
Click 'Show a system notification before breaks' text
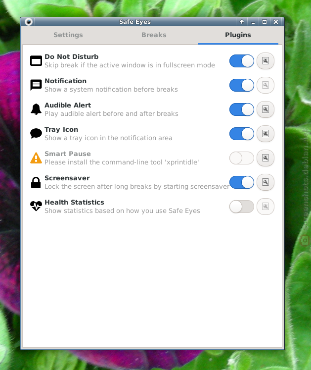(111, 90)
